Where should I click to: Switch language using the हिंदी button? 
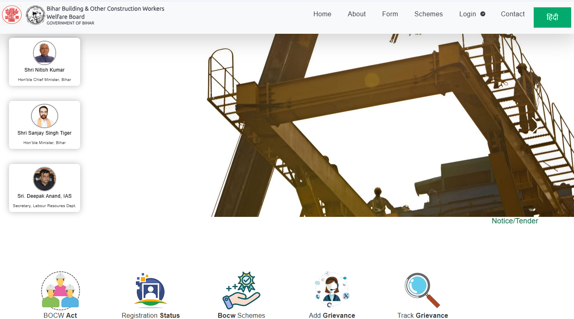(552, 17)
